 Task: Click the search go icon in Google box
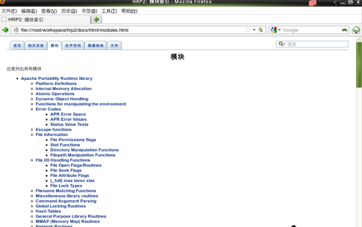click(344, 30)
